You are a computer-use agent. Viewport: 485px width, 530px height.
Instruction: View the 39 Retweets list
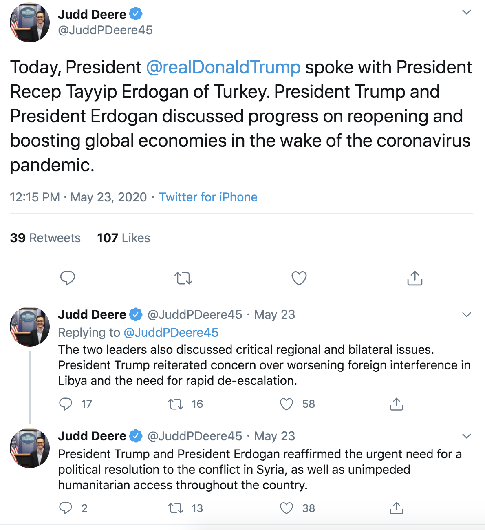pyautogui.click(x=45, y=238)
